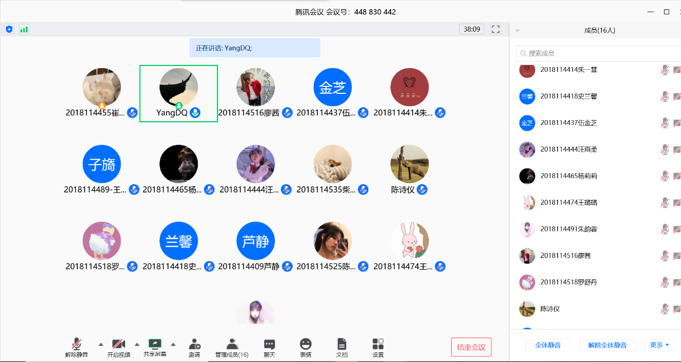The image size is (681, 362).
Task: Click the 全体静音 mute all button
Action: tap(548, 345)
